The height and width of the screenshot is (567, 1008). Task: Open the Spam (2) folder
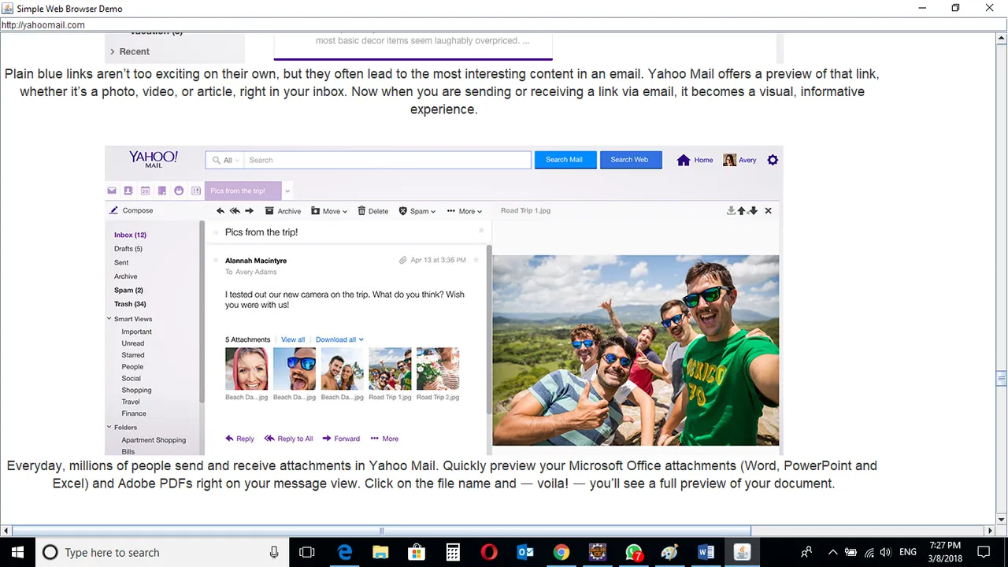tap(128, 290)
